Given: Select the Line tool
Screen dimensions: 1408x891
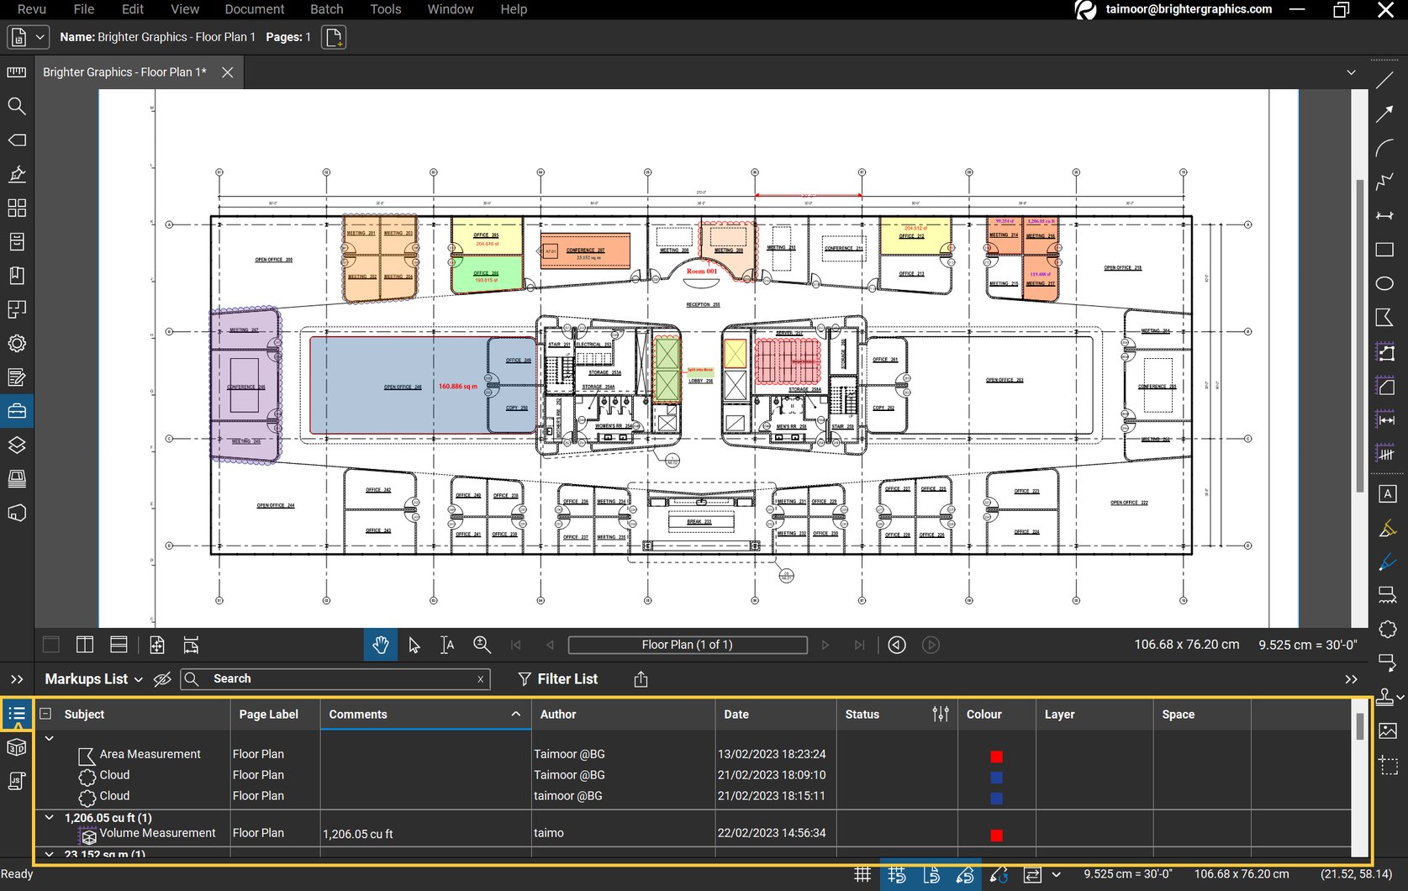Looking at the screenshot, I should (x=1386, y=80).
